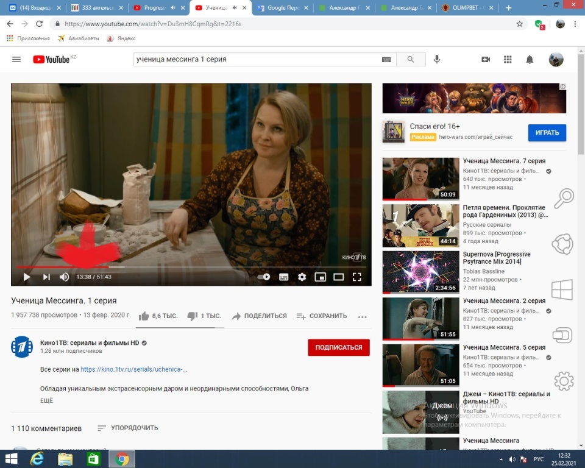Skip to the next video
The image size is (585, 468).
coord(46,277)
